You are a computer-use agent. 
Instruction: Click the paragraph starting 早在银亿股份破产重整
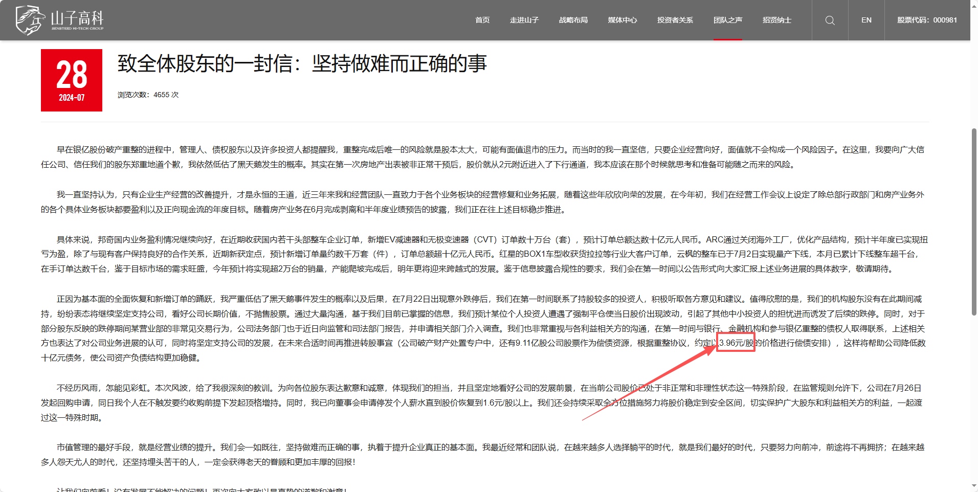coord(483,157)
